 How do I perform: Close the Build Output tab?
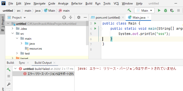(x=54, y=63)
